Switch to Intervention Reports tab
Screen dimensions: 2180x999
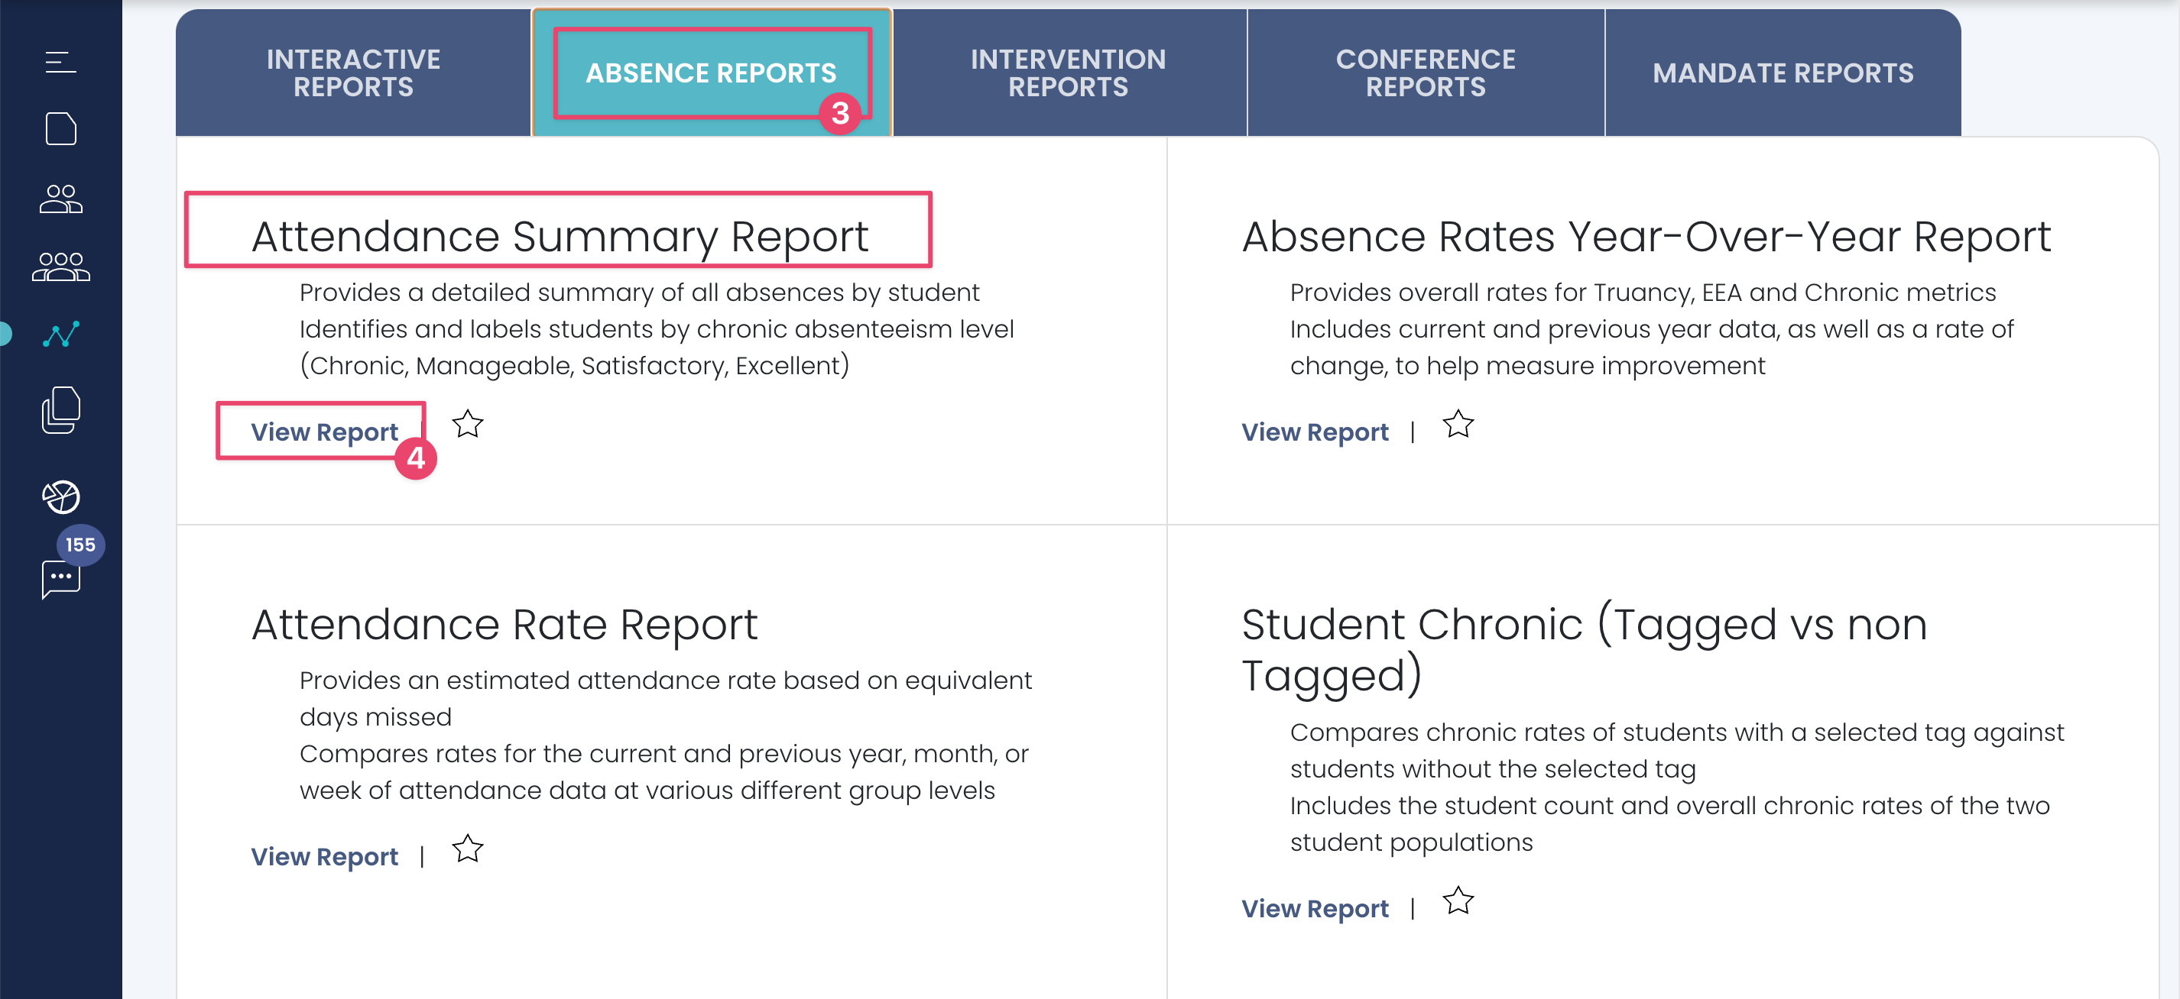[1068, 73]
